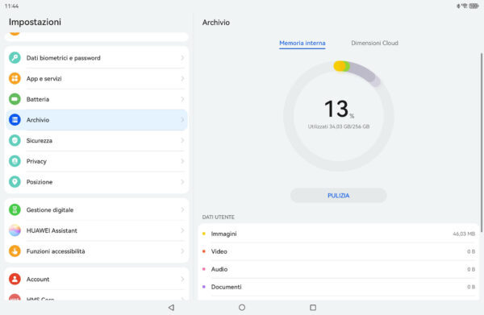This screenshot has width=484, height=315.
Task: Open chevron in the Gestione digitale row
Action: click(182, 209)
